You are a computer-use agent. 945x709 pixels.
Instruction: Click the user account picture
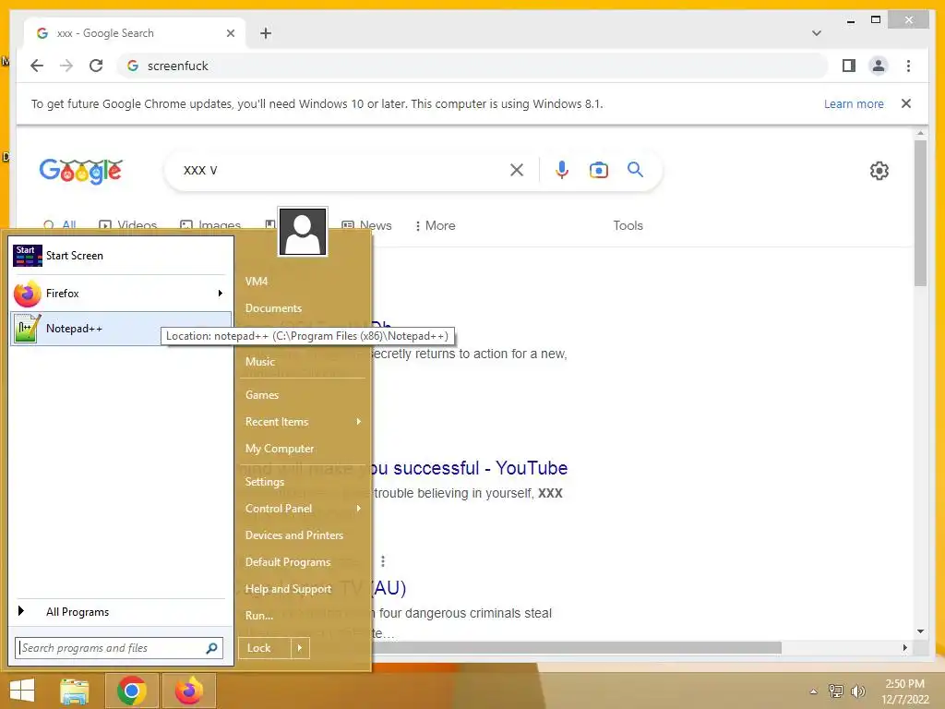coord(303,232)
